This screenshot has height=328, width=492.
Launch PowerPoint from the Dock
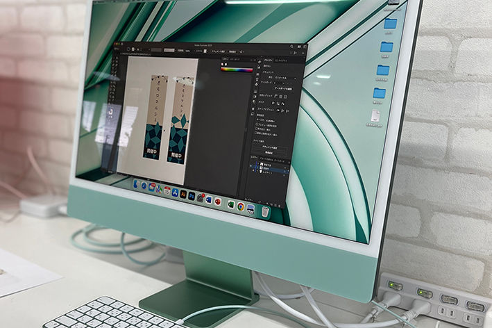point(218,202)
